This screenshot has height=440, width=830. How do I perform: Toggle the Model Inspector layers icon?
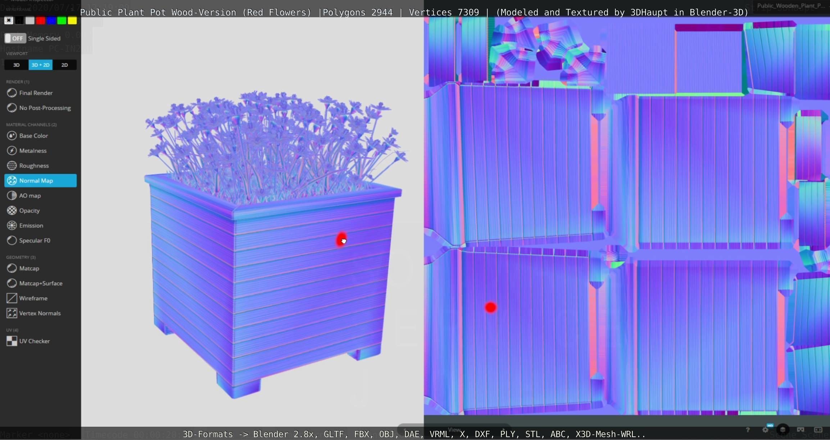[783, 430]
